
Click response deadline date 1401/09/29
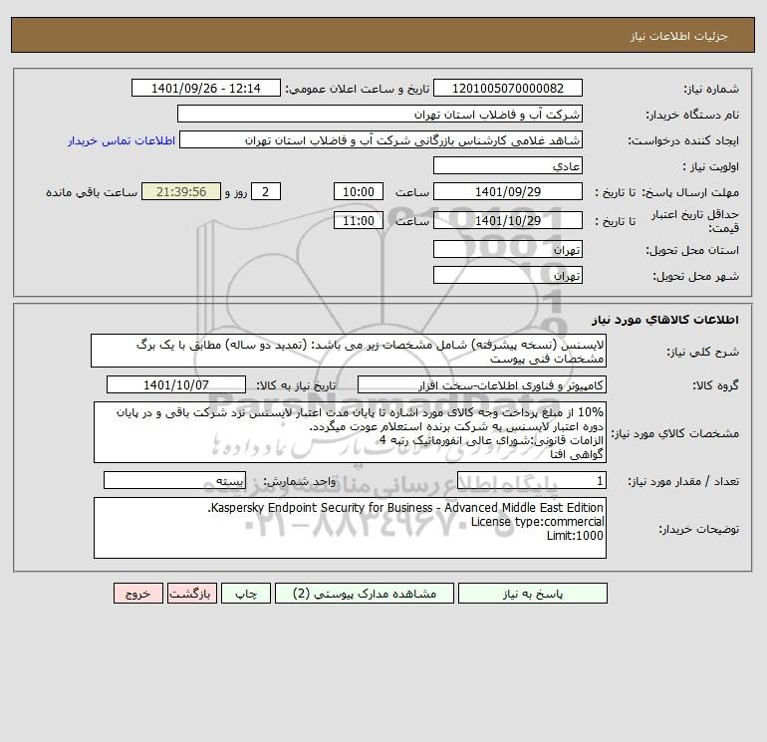pyautogui.click(x=508, y=192)
